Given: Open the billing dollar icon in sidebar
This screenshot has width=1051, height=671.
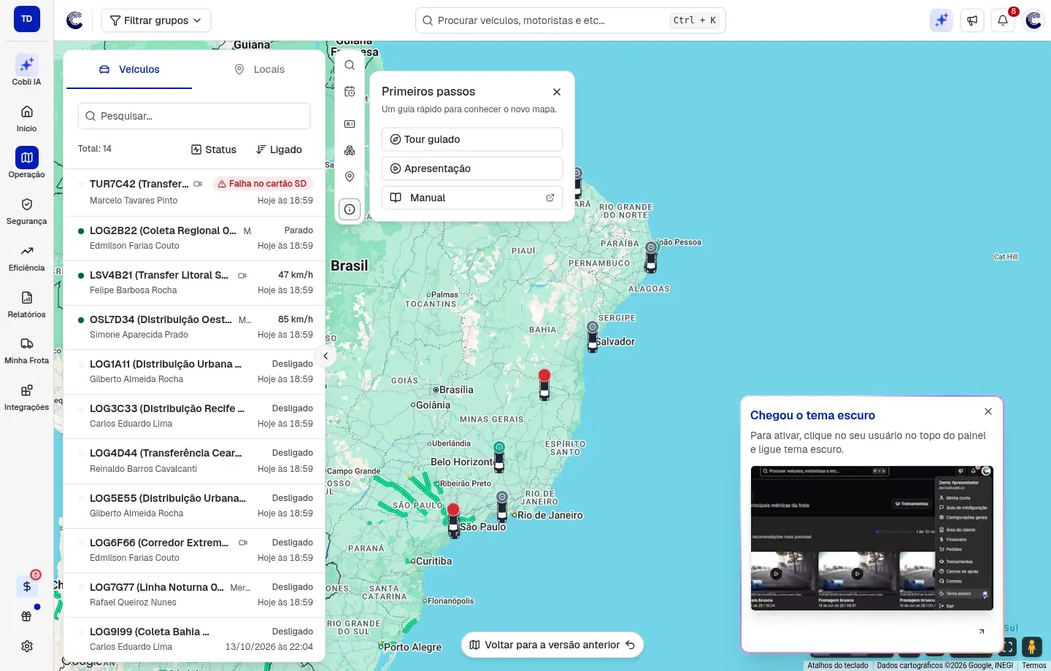Looking at the screenshot, I should (x=27, y=586).
